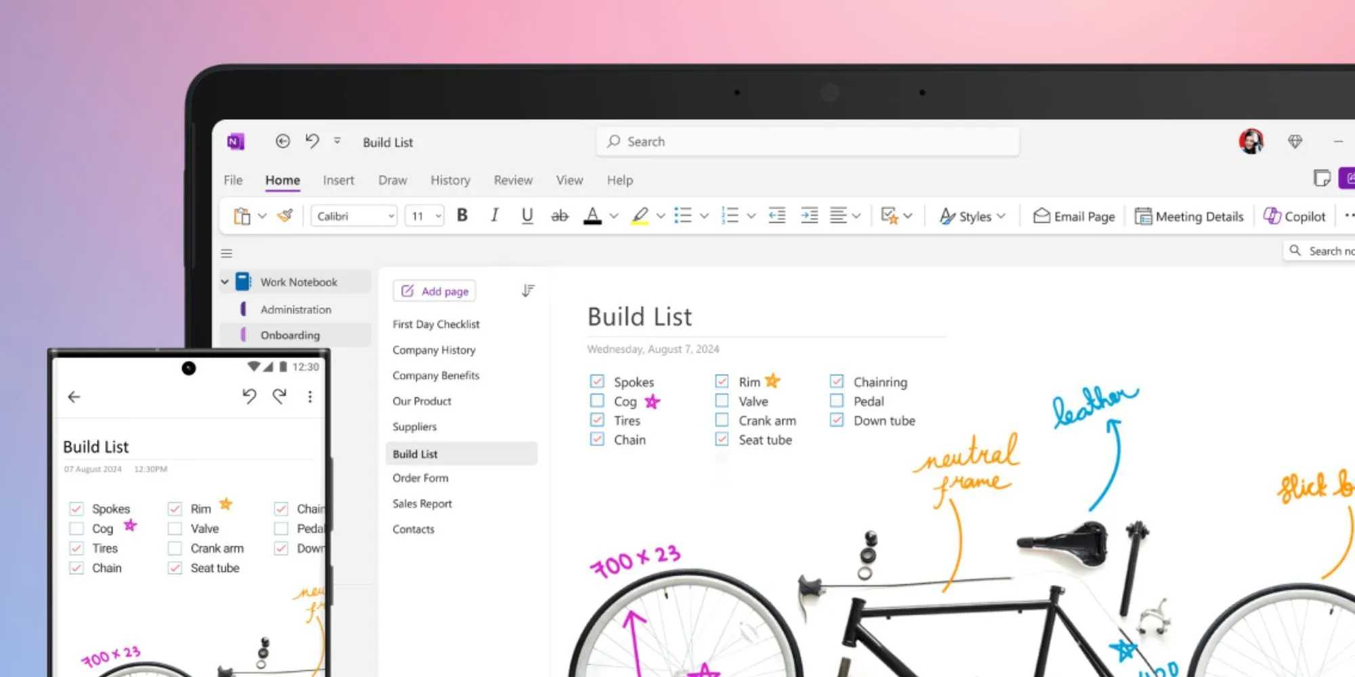
Task: Open the First Day Checklist page
Action: [x=436, y=324]
